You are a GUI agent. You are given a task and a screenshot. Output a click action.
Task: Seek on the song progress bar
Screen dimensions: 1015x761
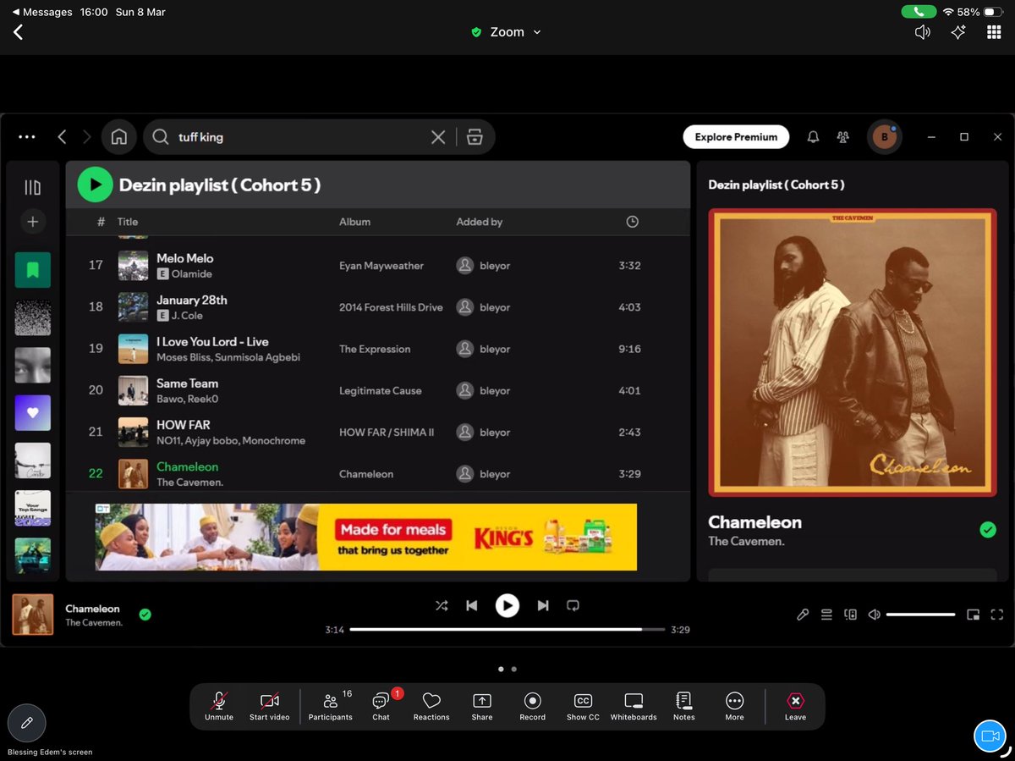(507, 630)
